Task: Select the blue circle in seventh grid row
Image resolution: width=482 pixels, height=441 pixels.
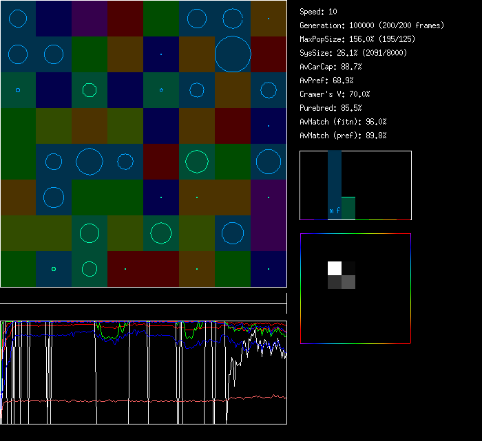Action: (233, 233)
